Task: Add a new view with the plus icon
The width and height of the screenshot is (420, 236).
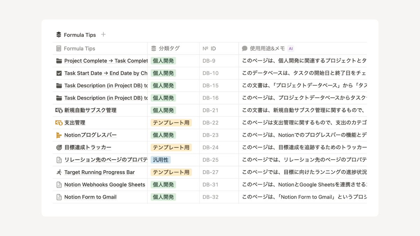Action: [103, 34]
